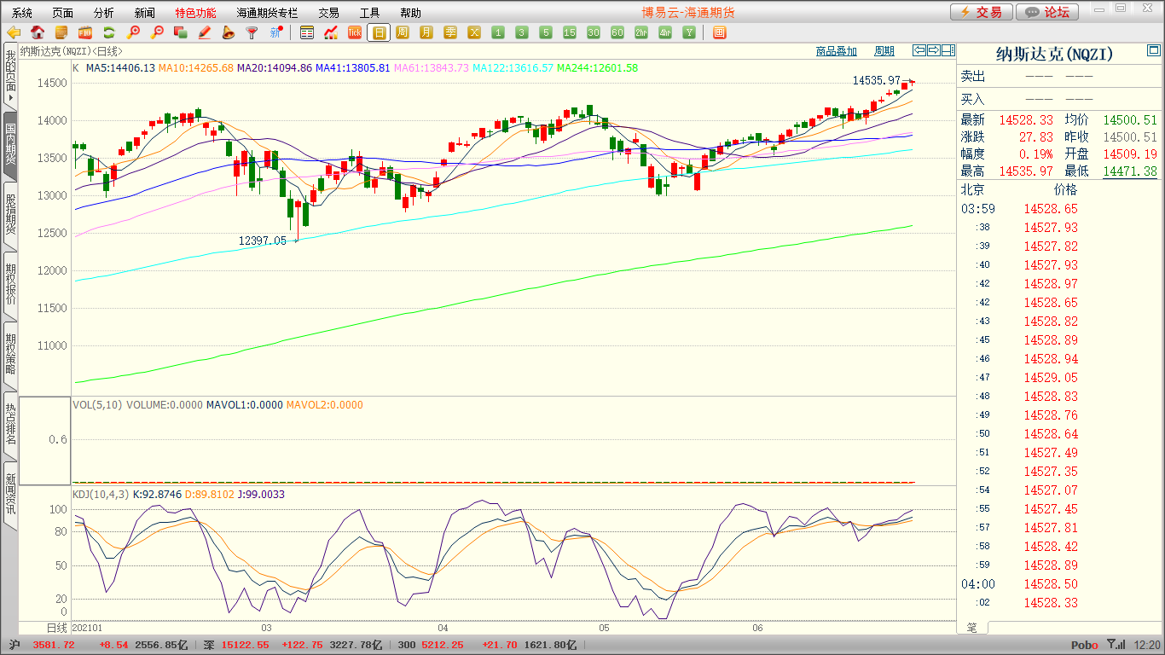Open the orange multi-window layout icon

point(719,33)
